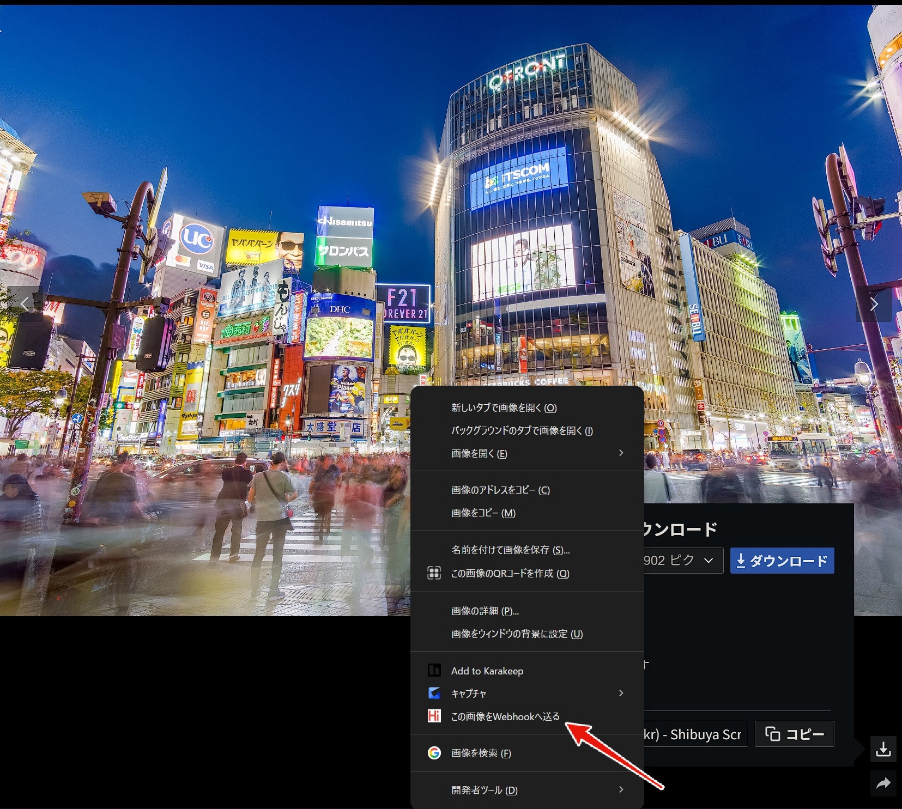Click the download arrow icon at bottom right

coord(883,750)
